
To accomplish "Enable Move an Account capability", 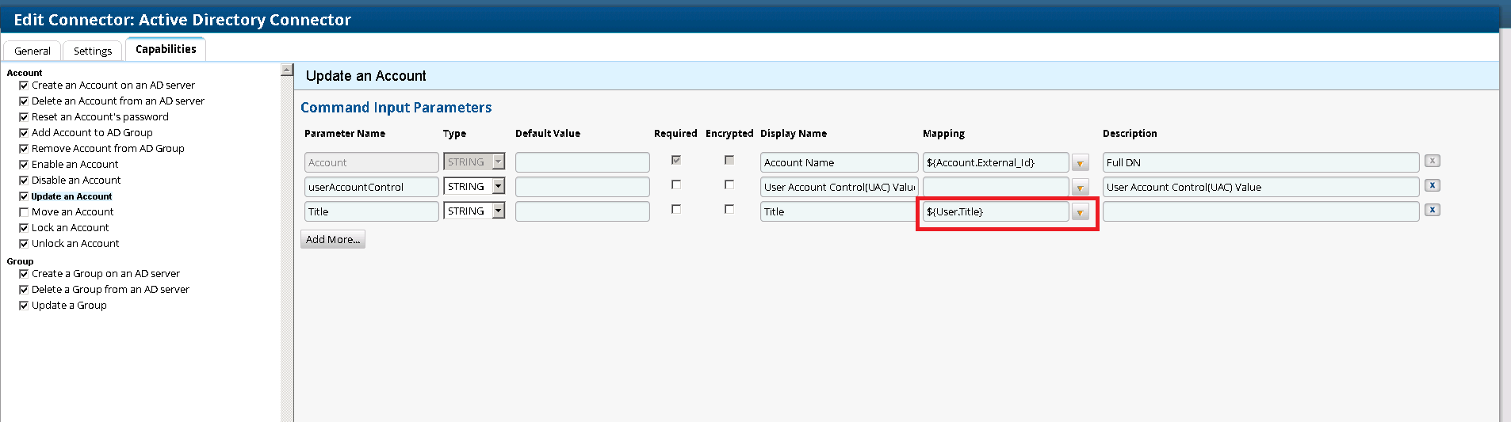I will click(x=24, y=212).
